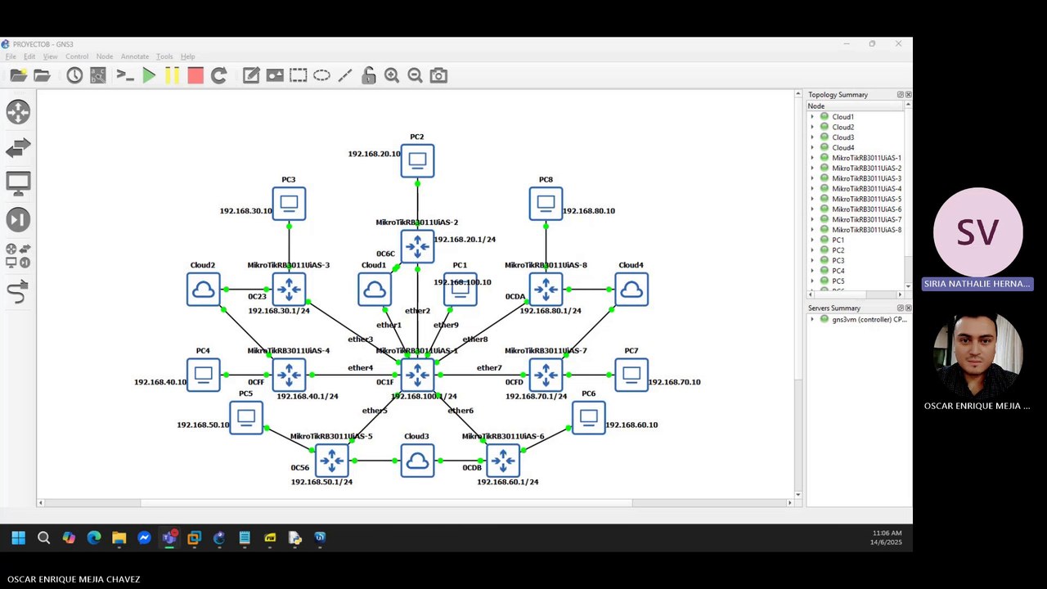This screenshot has height=589, width=1047.
Task: Open the Windows Start menu
Action: coord(18,537)
